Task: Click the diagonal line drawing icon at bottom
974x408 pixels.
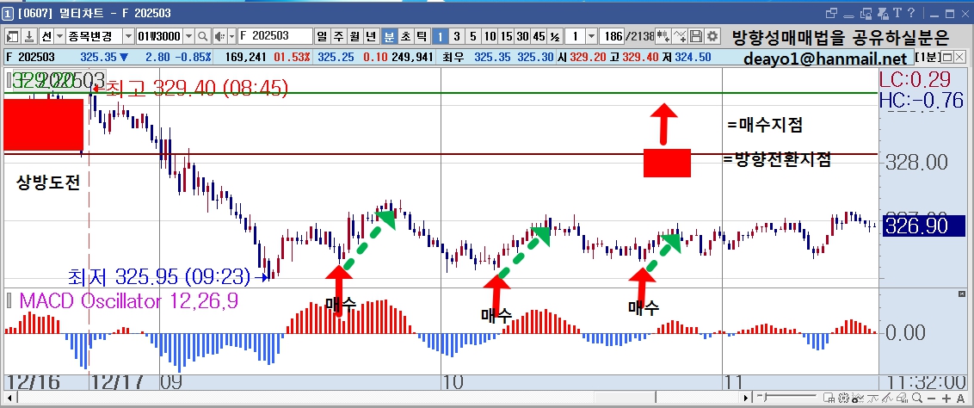Action: coord(887,398)
